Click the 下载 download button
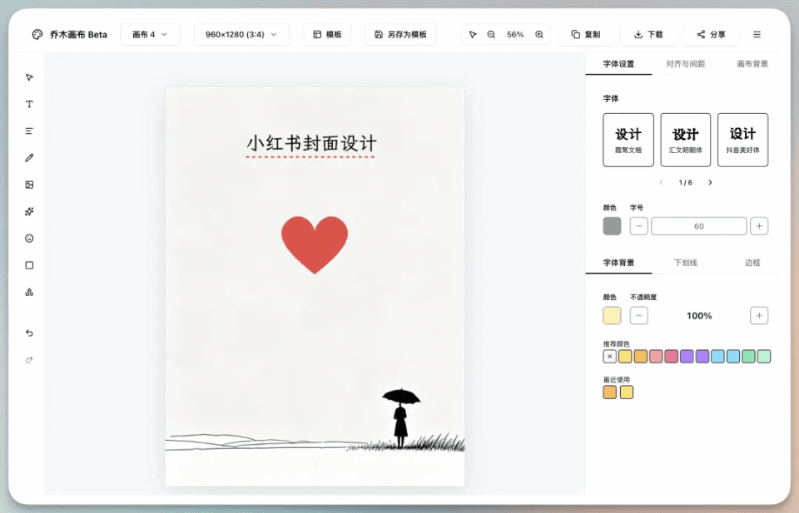This screenshot has width=799, height=513. pyautogui.click(x=648, y=34)
